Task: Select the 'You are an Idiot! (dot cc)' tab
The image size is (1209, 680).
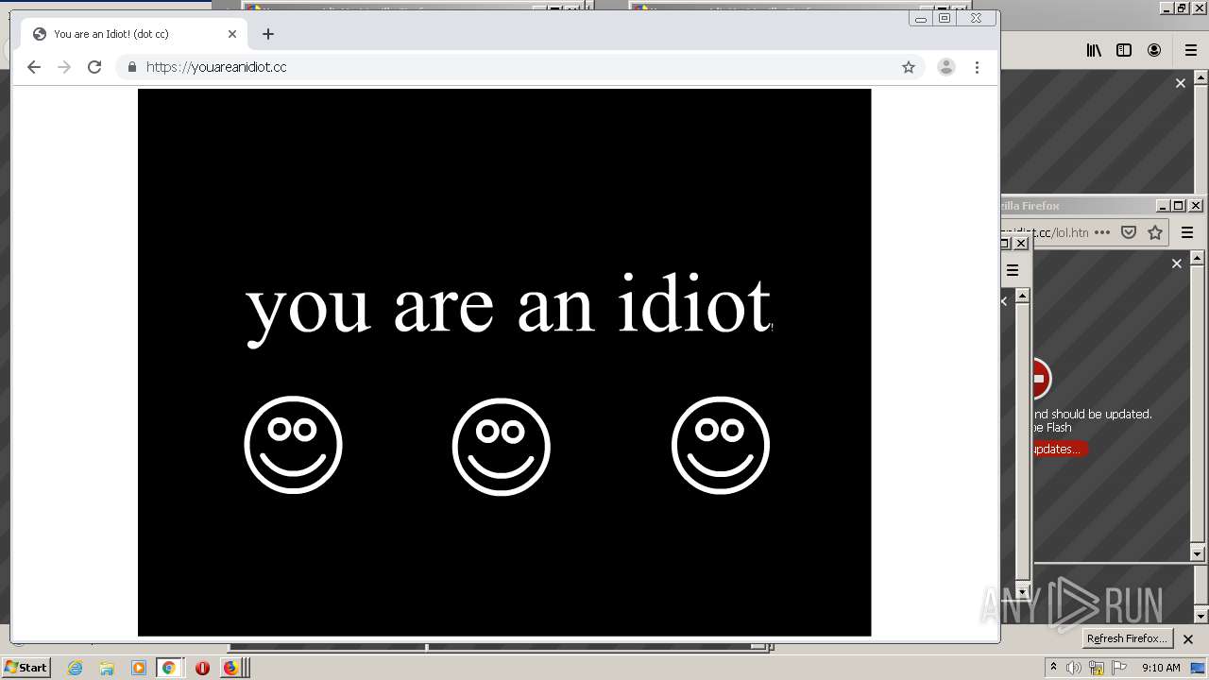Action: pos(134,34)
